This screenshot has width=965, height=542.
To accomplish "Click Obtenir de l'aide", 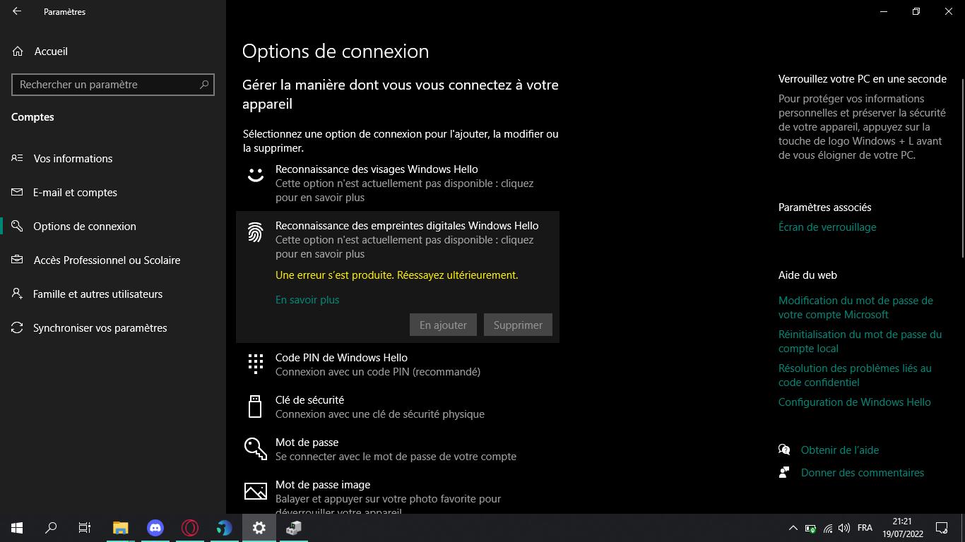I will [x=840, y=450].
